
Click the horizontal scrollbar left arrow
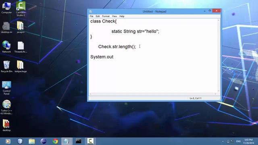coord(90,94)
